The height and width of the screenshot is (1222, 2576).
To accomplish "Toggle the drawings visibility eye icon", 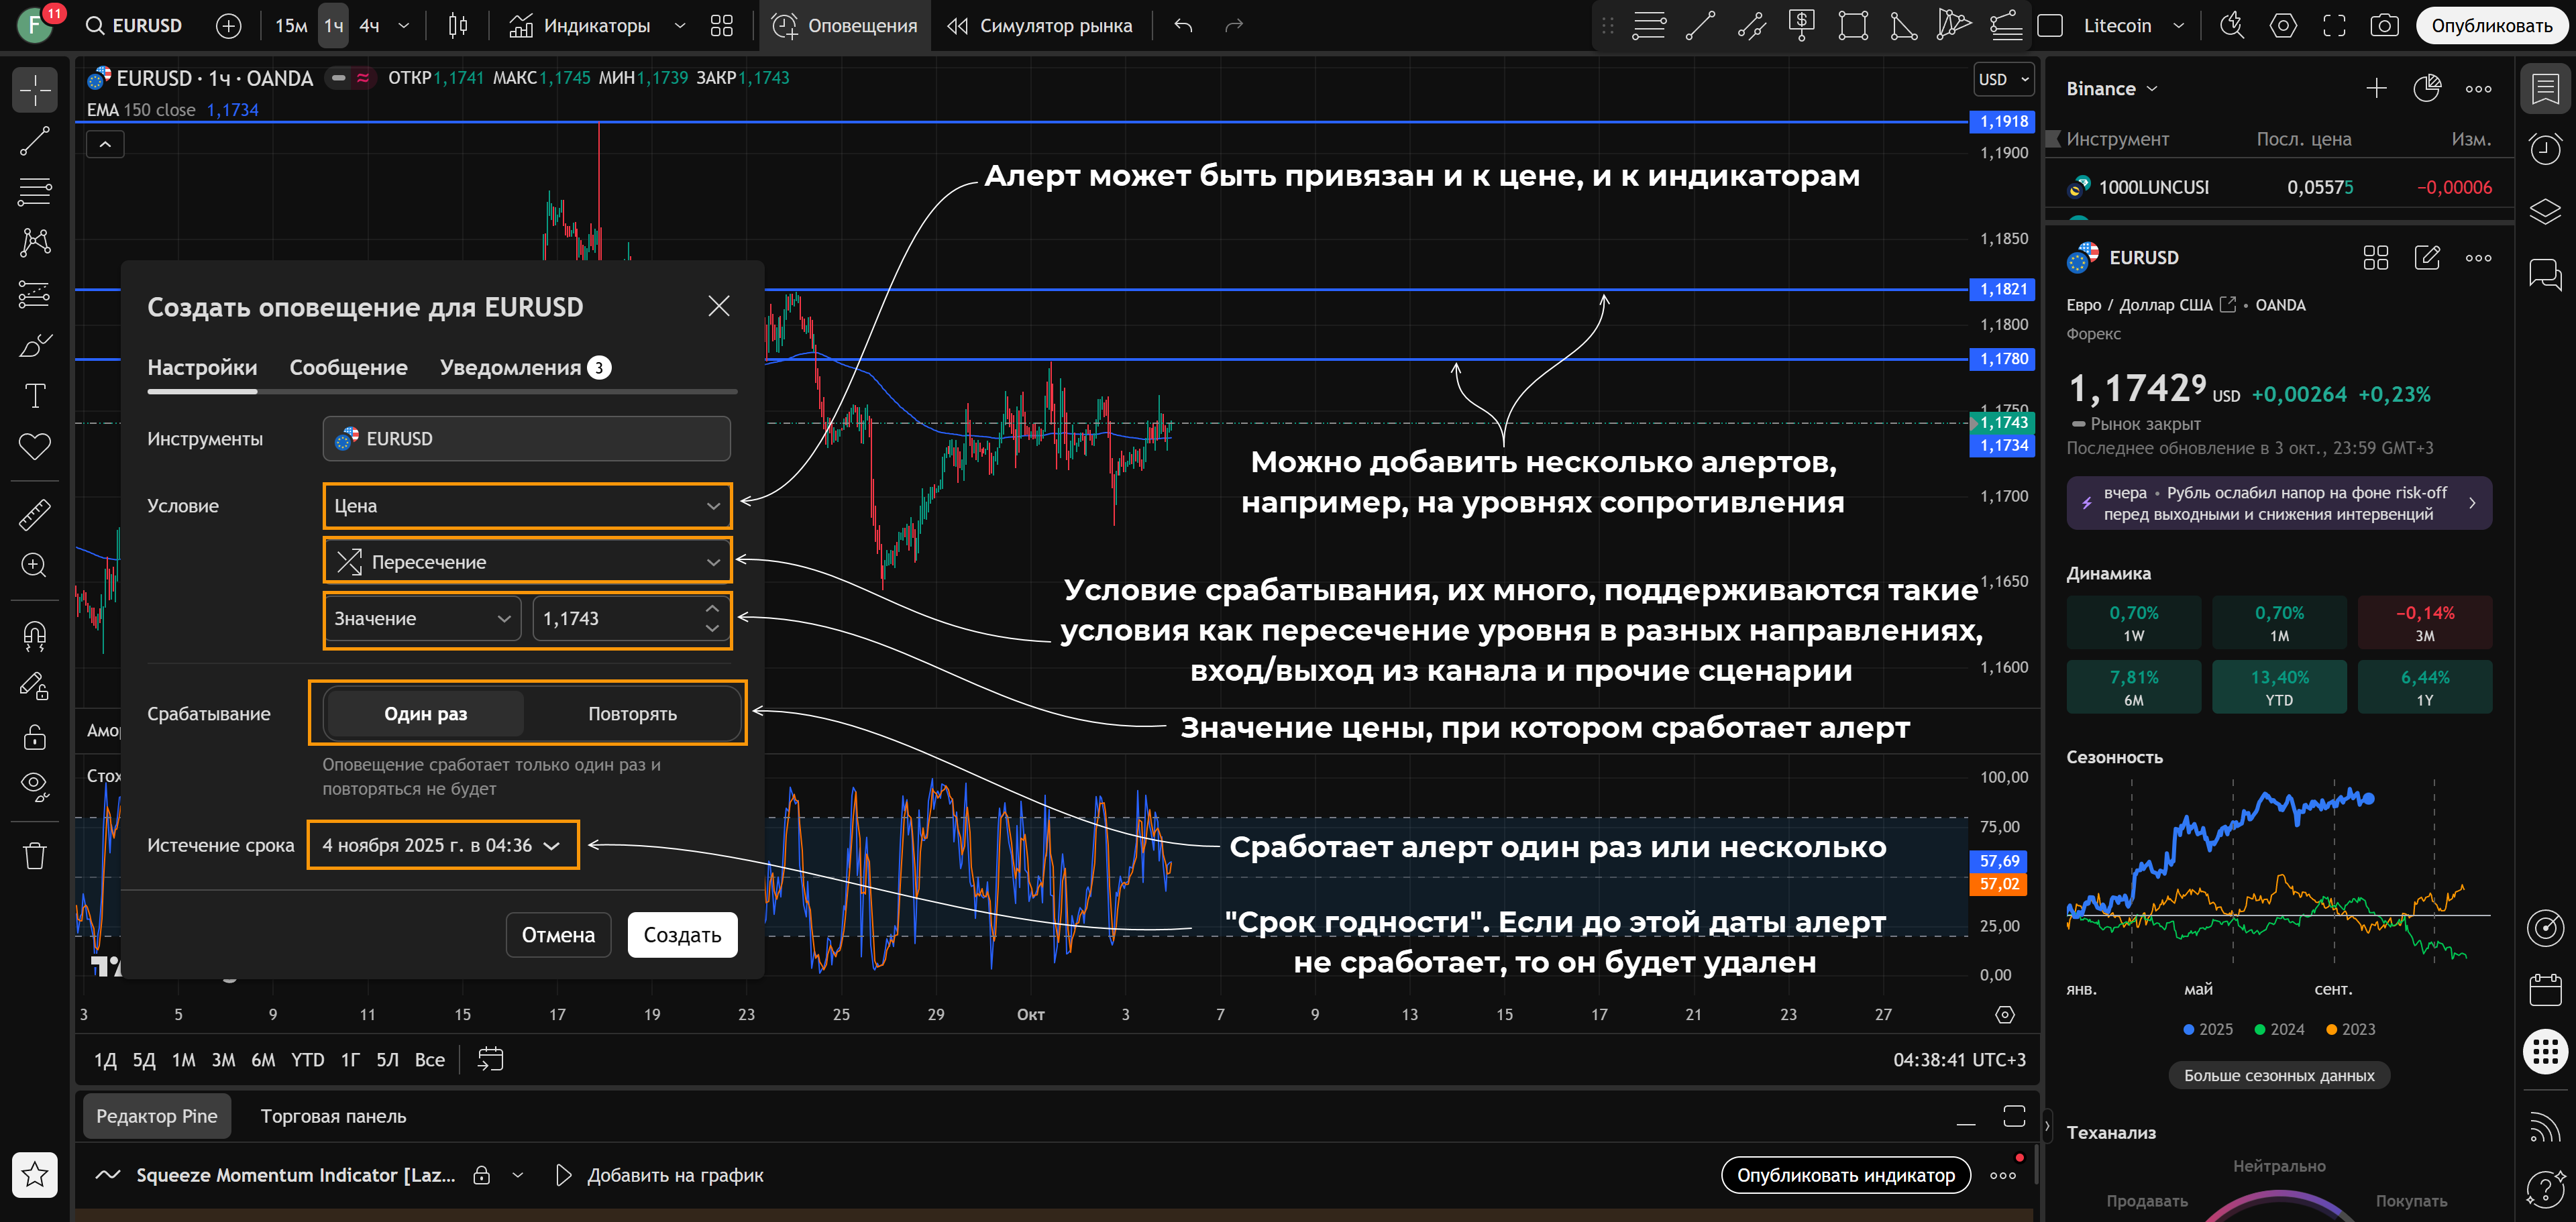I will [x=35, y=786].
